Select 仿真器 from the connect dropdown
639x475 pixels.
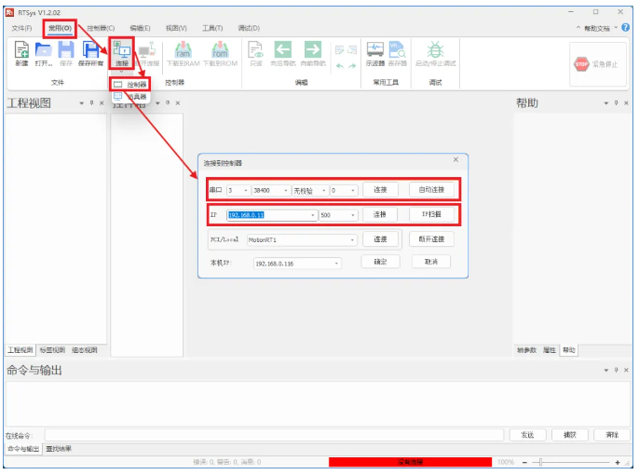(130, 97)
